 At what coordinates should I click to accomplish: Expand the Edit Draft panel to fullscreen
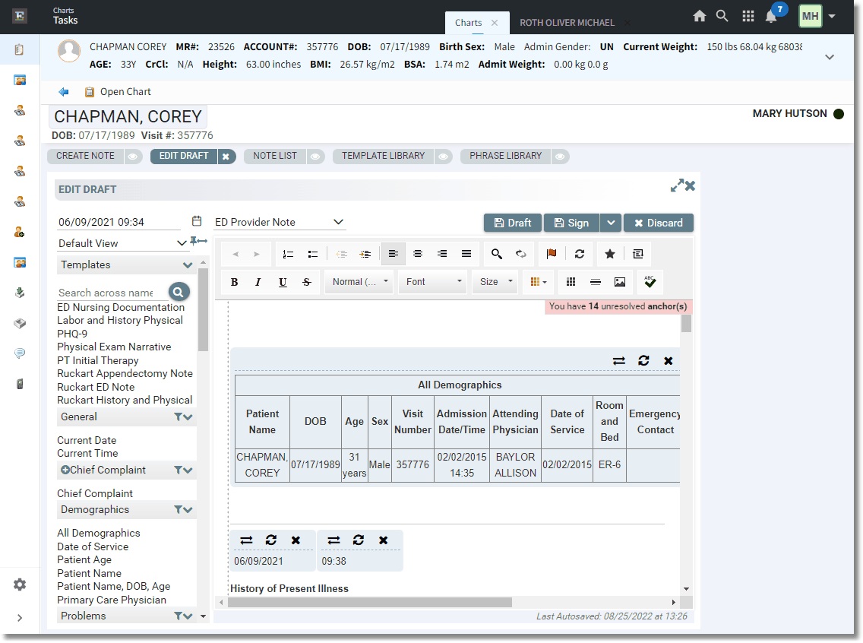pyautogui.click(x=677, y=185)
